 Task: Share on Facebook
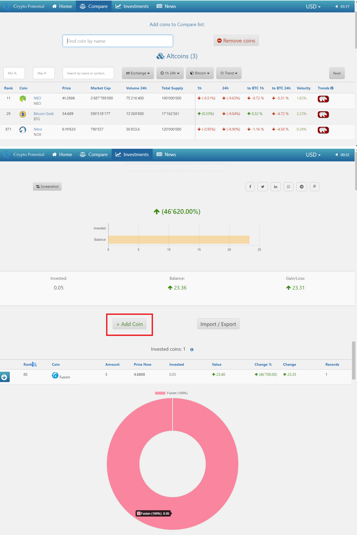tap(250, 187)
